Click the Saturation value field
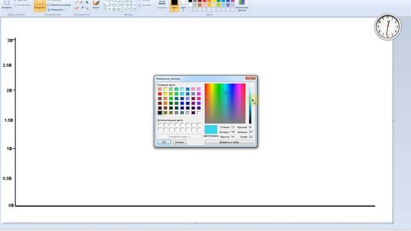 pos(233,132)
